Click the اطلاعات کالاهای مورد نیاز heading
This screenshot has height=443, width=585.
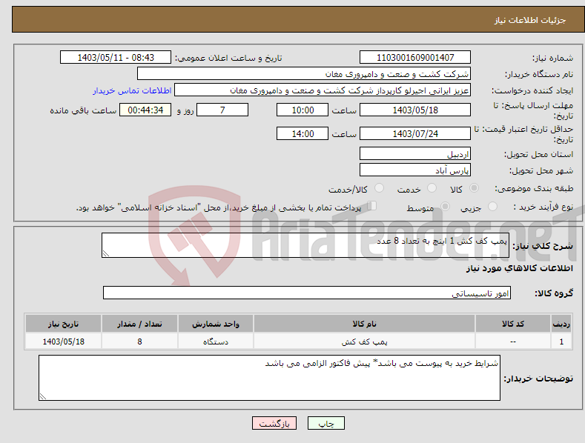point(519,268)
